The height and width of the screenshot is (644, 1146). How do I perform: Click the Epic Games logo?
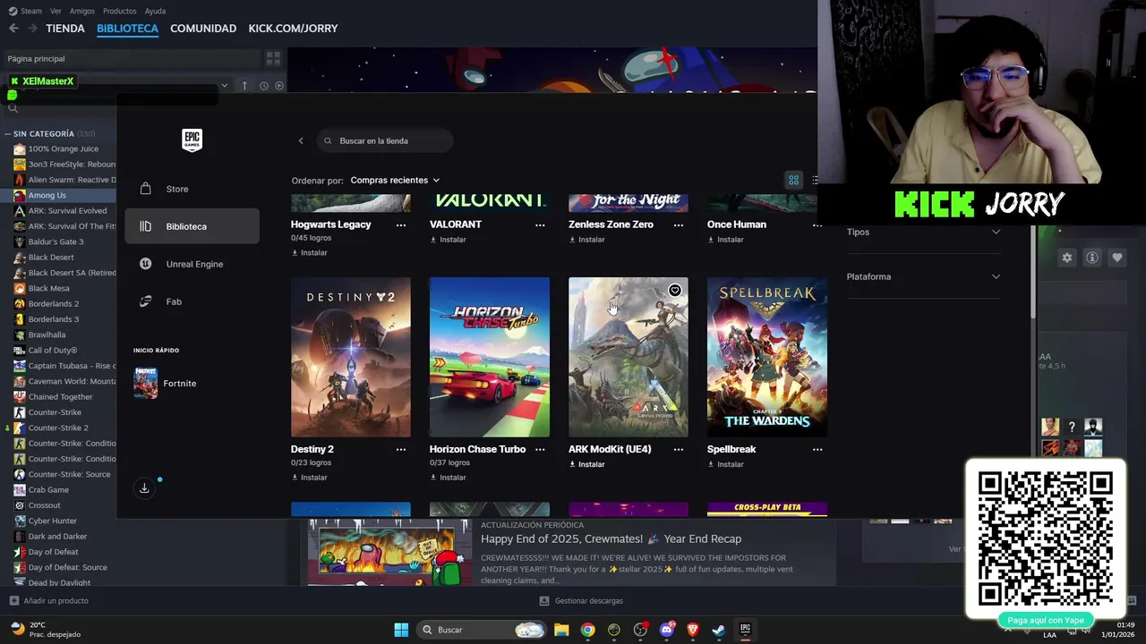click(x=192, y=140)
